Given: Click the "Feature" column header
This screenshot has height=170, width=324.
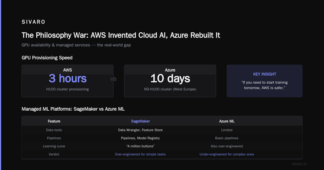Looking at the screenshot, I should tap(54, 121).
